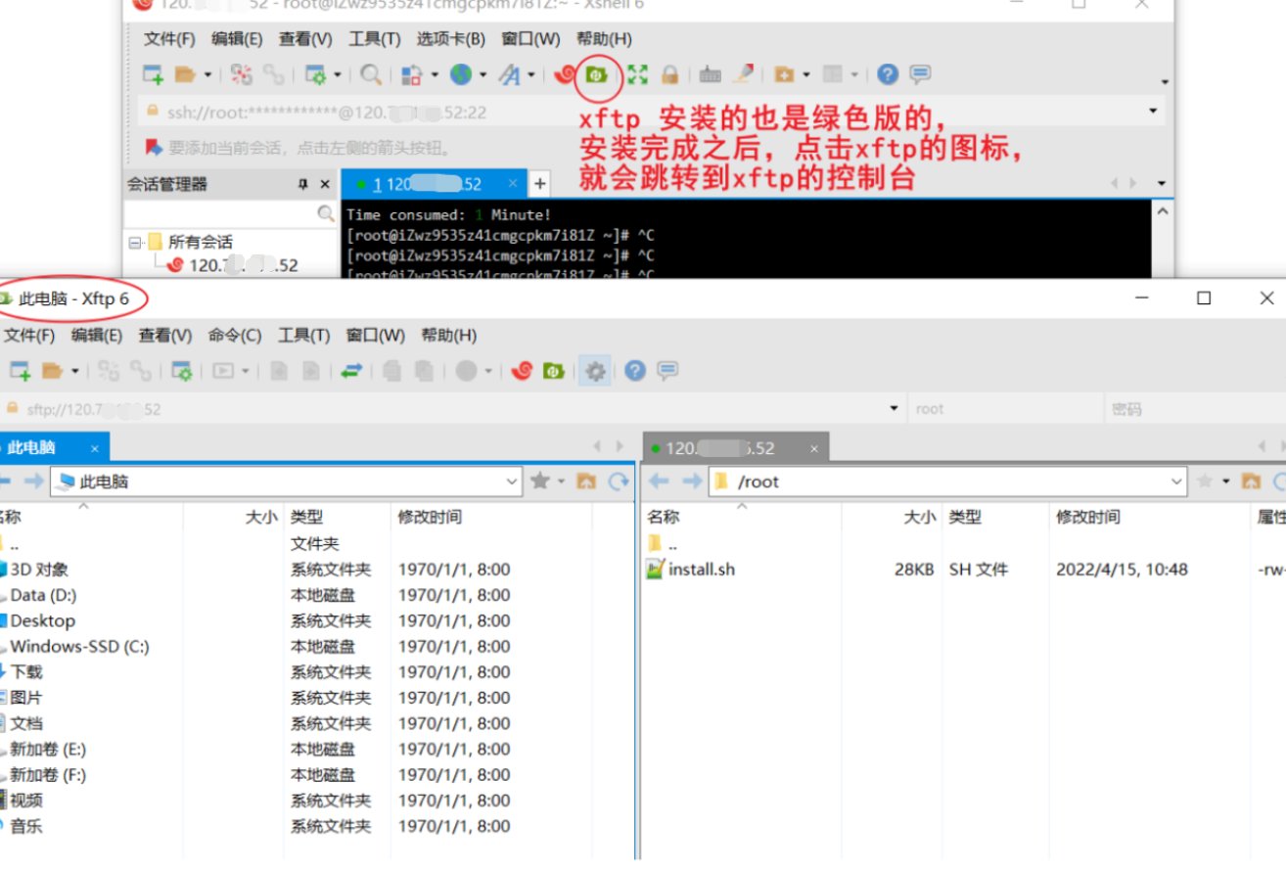Viewport: 1286px width, 869px height.
Task: Click red Xshell swirl icon in Xftp toolbar
Action: coord(522,371)
